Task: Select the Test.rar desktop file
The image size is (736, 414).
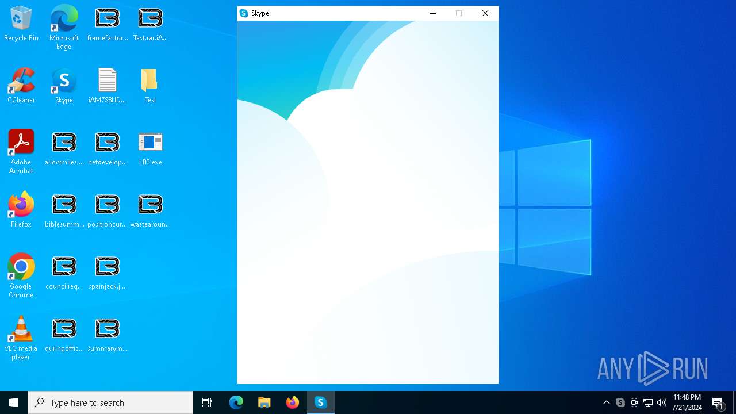Action: [x=151, y=24]
